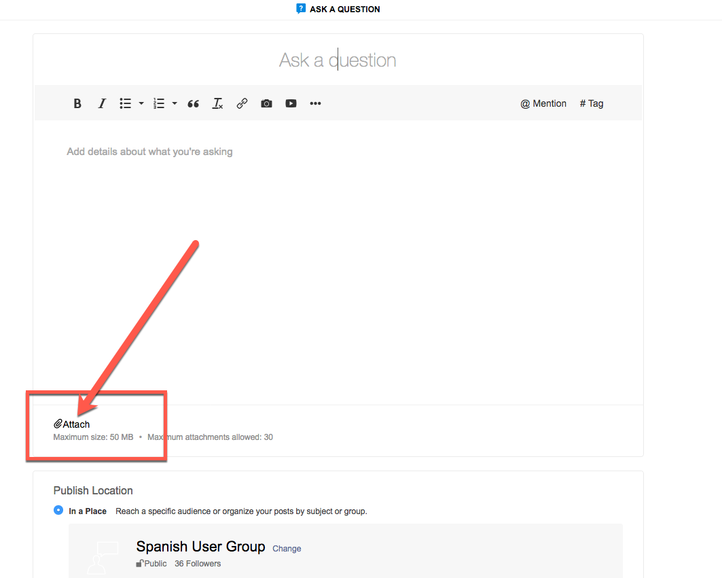Click the Spanish User Group place avatar

pos(103,558)
